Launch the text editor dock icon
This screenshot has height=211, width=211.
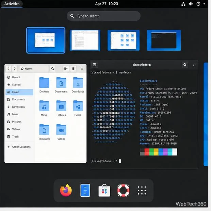click(x=85, y=190)
